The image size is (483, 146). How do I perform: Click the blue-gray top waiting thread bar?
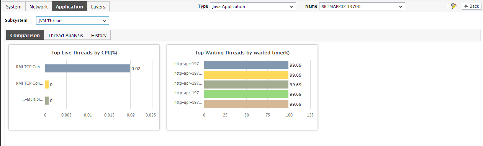[x=246, y=65]
